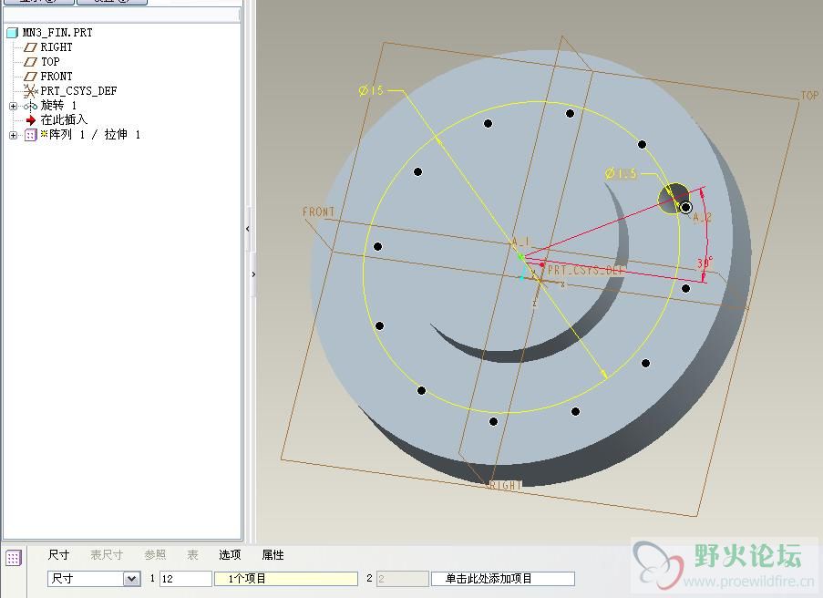Image resolution: width=823 pixels, height=598 pixels.
Task: Click the PRT_CSYS_DEF label in viewport
Action: pyautogui.click(x=586, y=271)
